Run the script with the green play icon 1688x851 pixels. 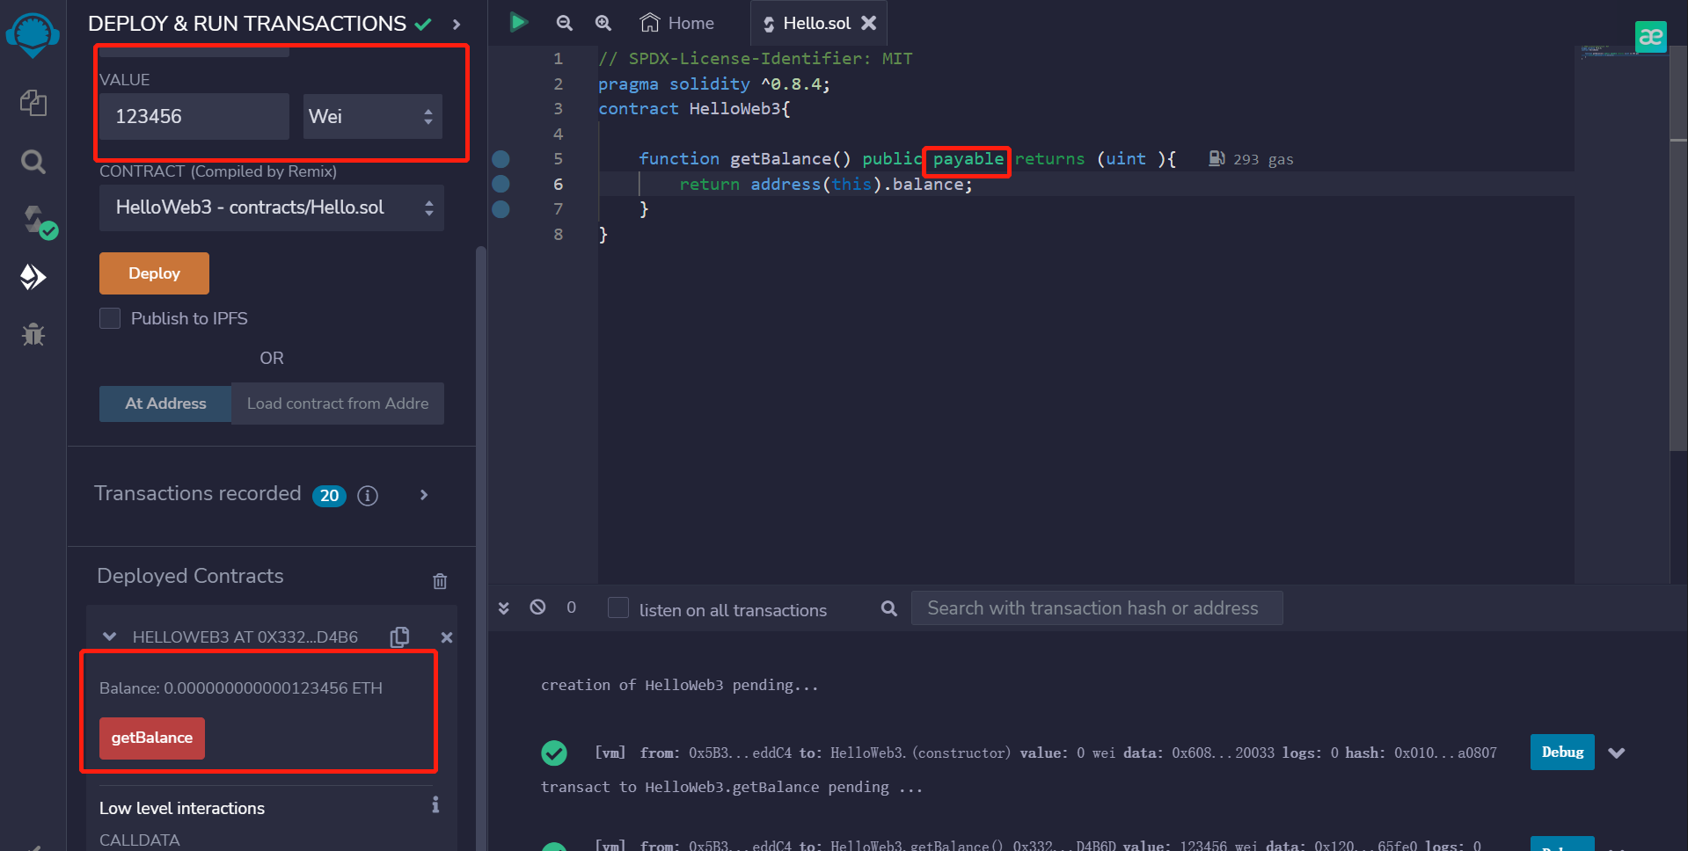(x=519, y=22)
